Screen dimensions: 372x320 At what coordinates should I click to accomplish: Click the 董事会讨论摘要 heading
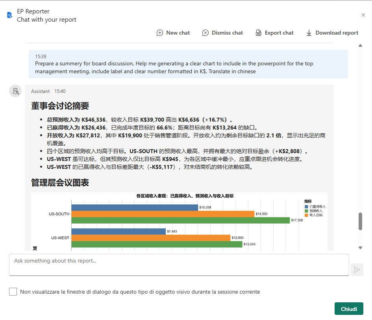click(x=60, y=106)
